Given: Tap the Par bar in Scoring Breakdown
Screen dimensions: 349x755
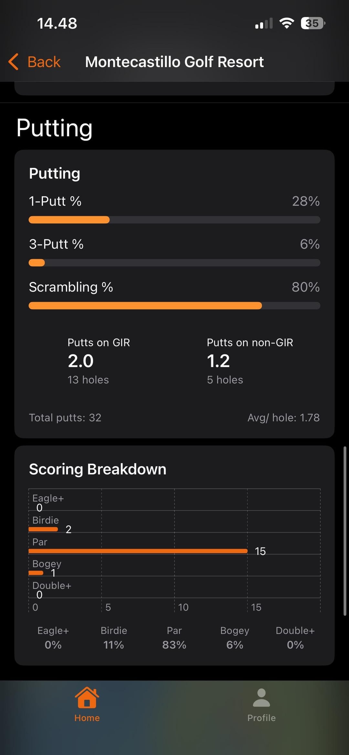Looking at the screenshot, I should pyautogui.click(x=138, y=551).
